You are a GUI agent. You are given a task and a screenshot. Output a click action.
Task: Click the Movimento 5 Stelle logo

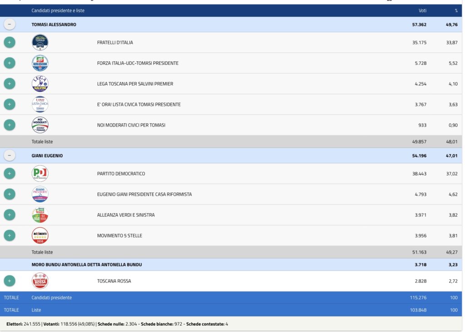coord(40,235)
